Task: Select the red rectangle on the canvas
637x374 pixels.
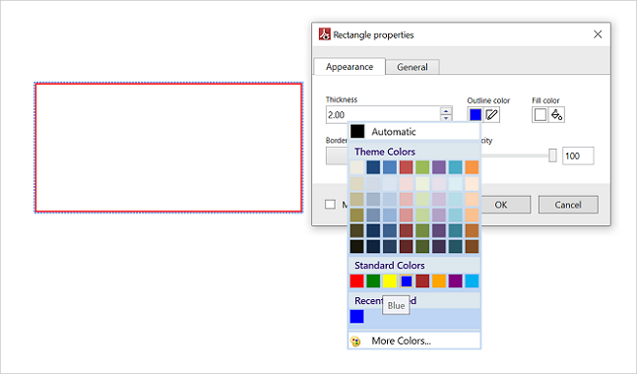Action: (168, 148)
